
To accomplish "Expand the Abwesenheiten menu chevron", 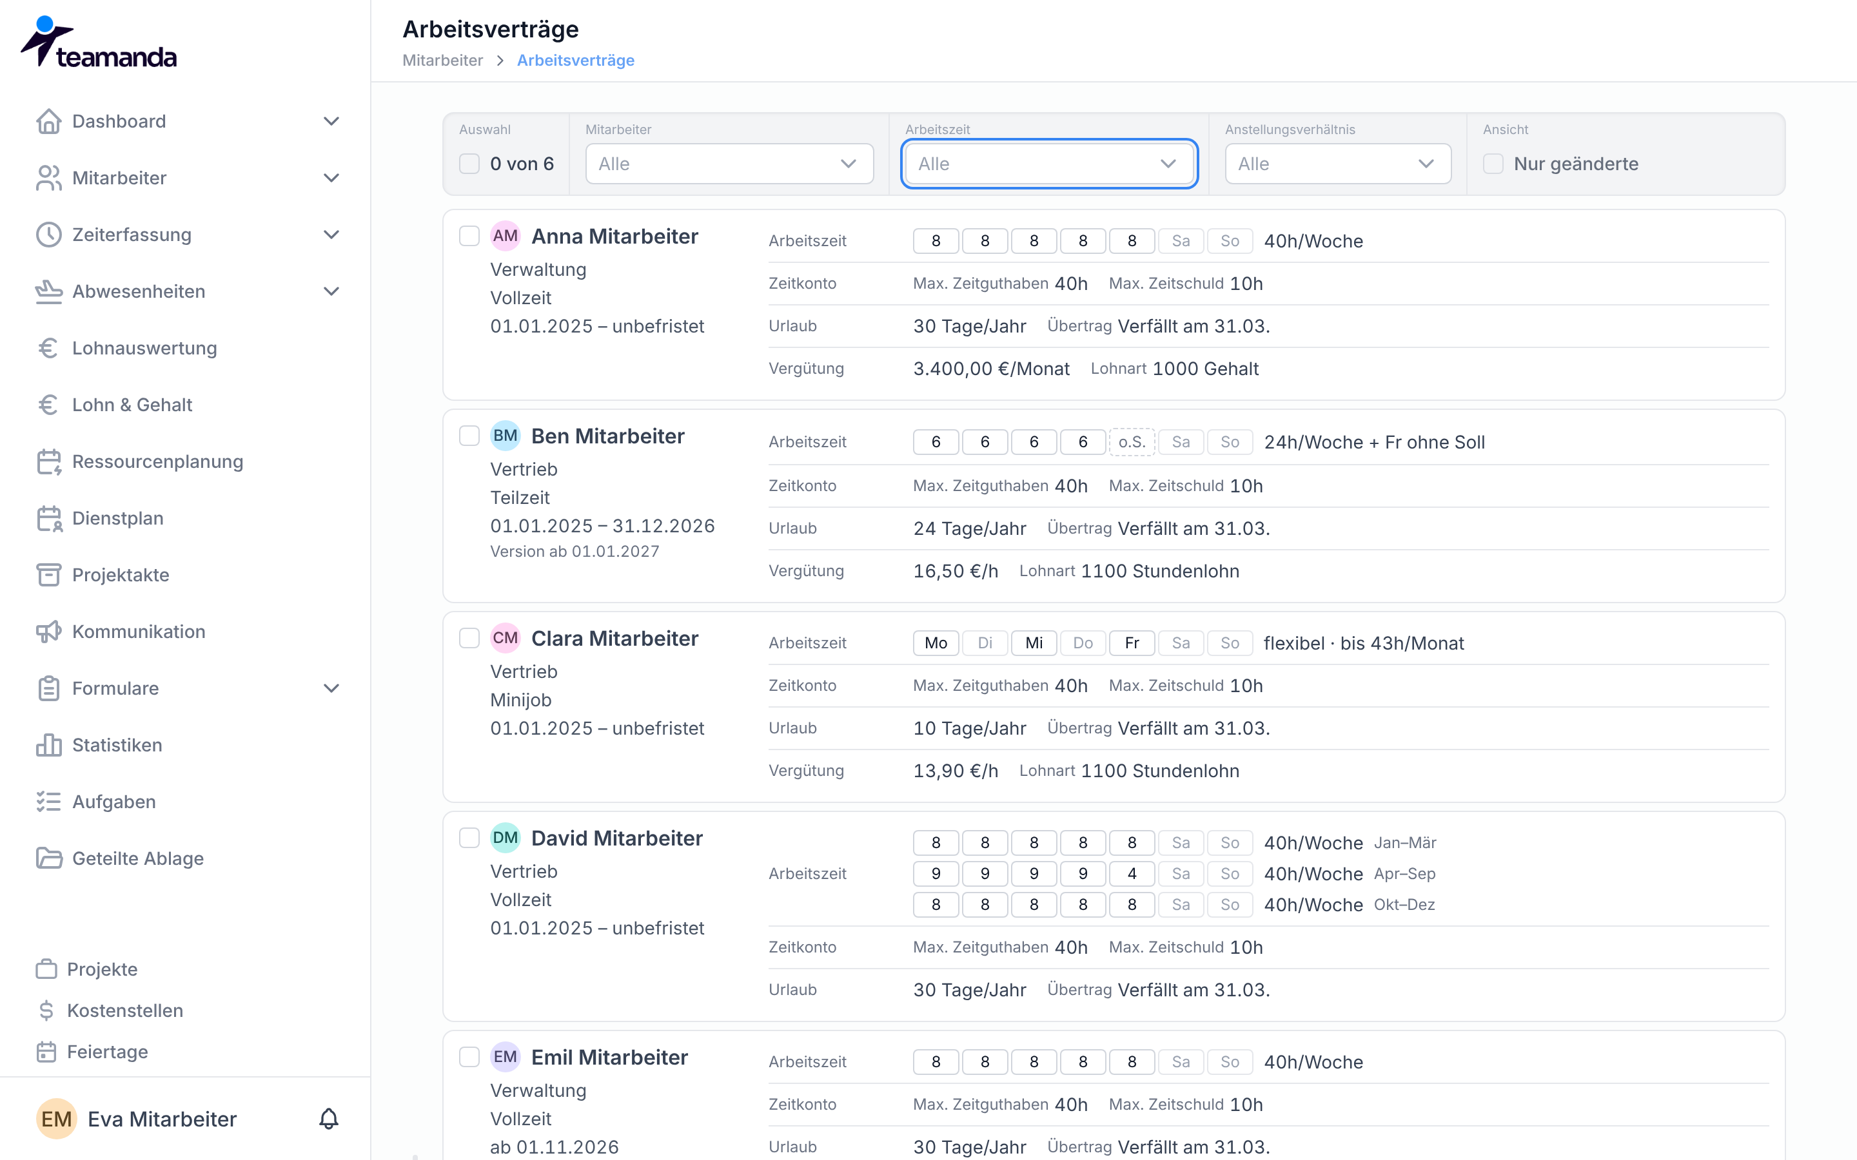I will [331, 291].
